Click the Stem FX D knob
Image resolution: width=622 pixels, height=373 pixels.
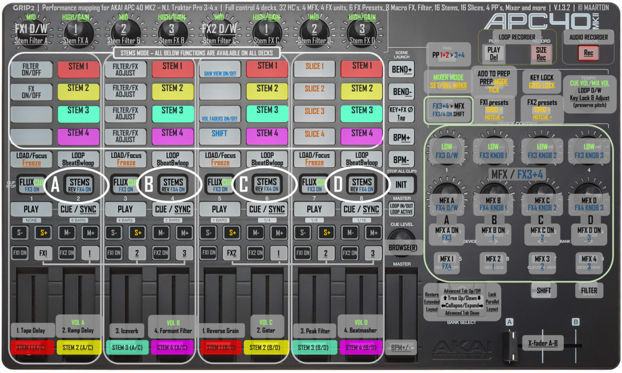pos(361,33)
